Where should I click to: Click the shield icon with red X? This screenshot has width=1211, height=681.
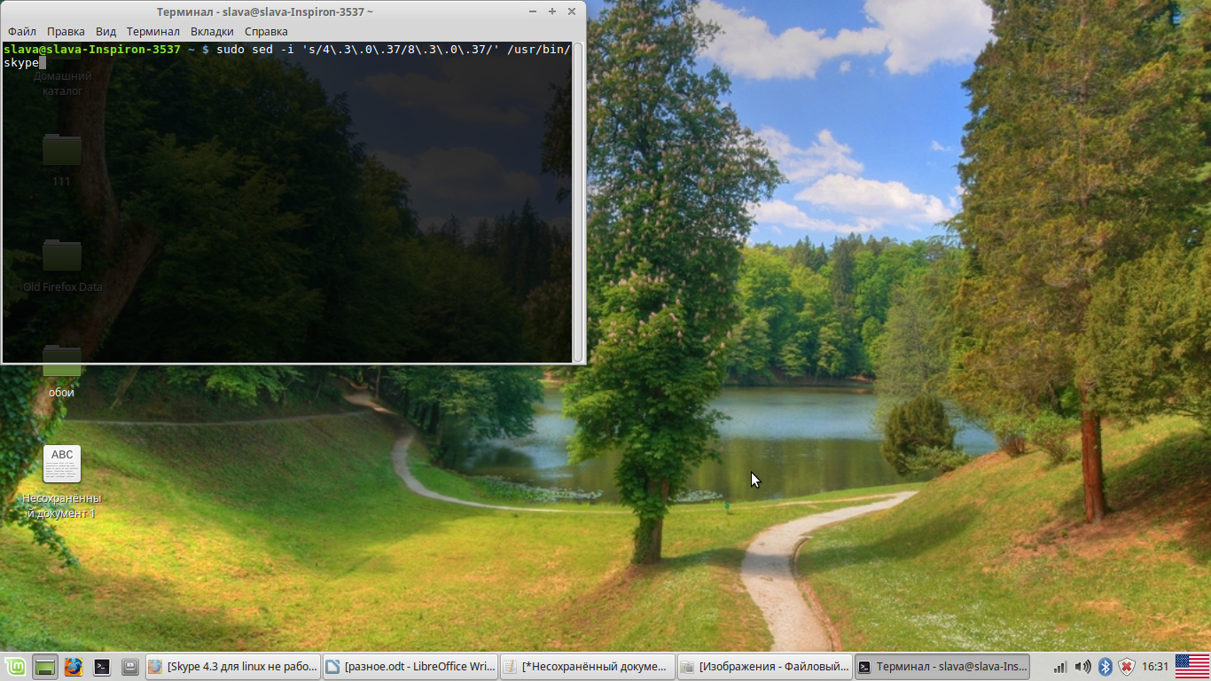point(1127,666)
